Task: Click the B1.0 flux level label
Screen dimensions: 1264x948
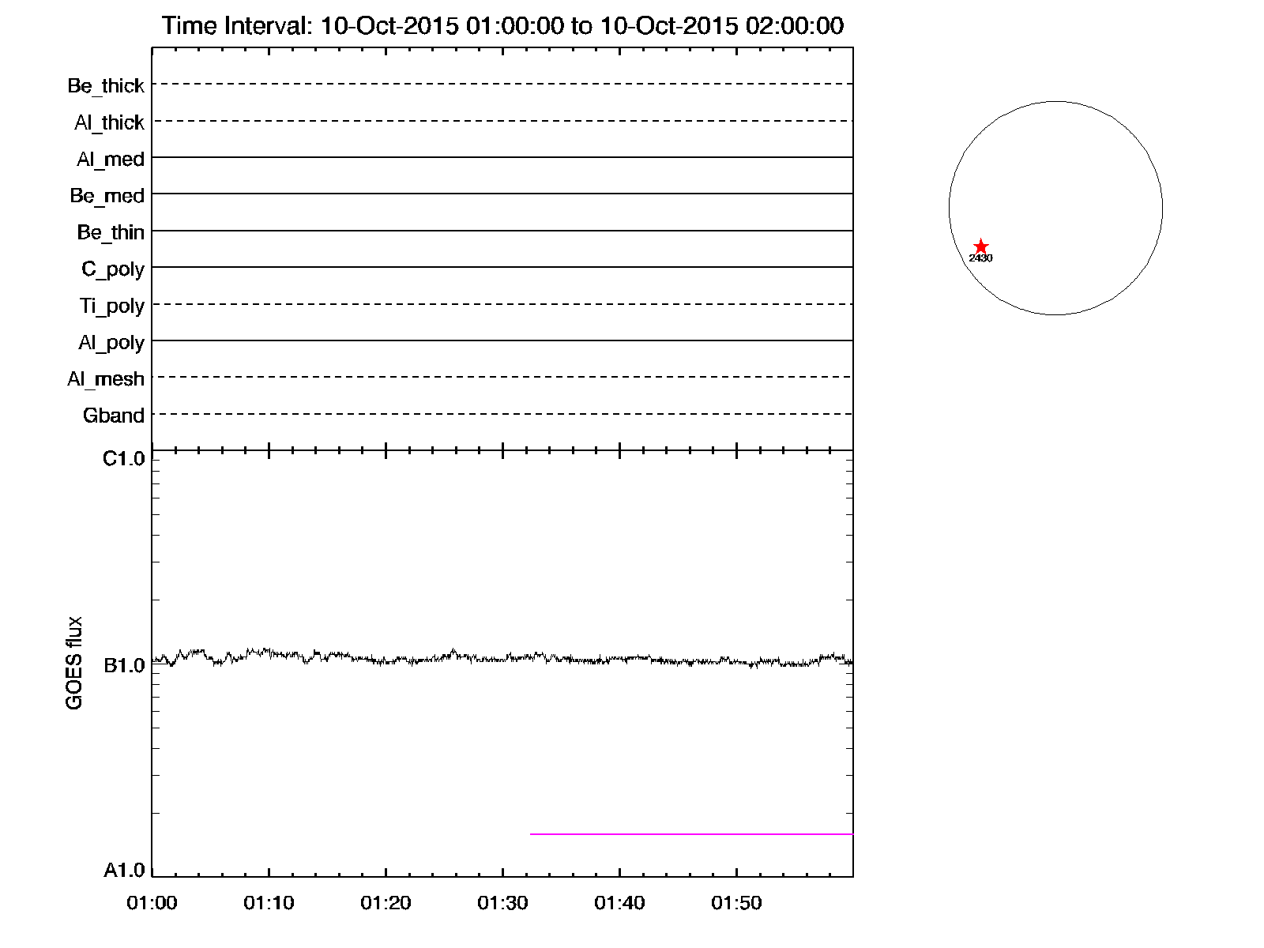Action: [124, 666]
